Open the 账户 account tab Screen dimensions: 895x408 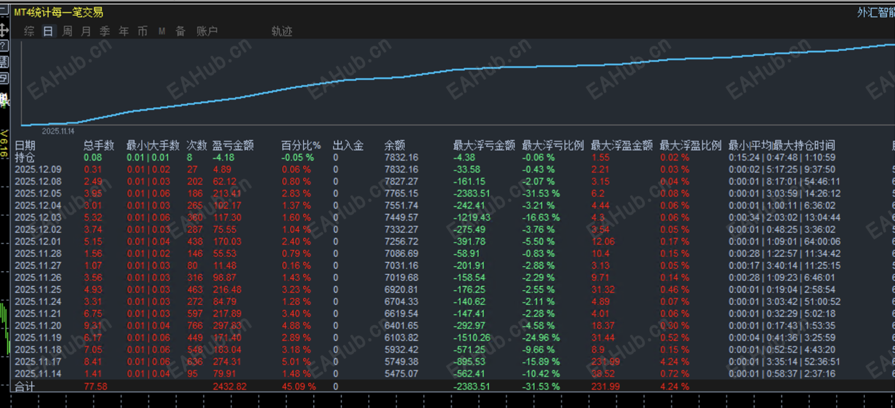(x=207, y=31)
